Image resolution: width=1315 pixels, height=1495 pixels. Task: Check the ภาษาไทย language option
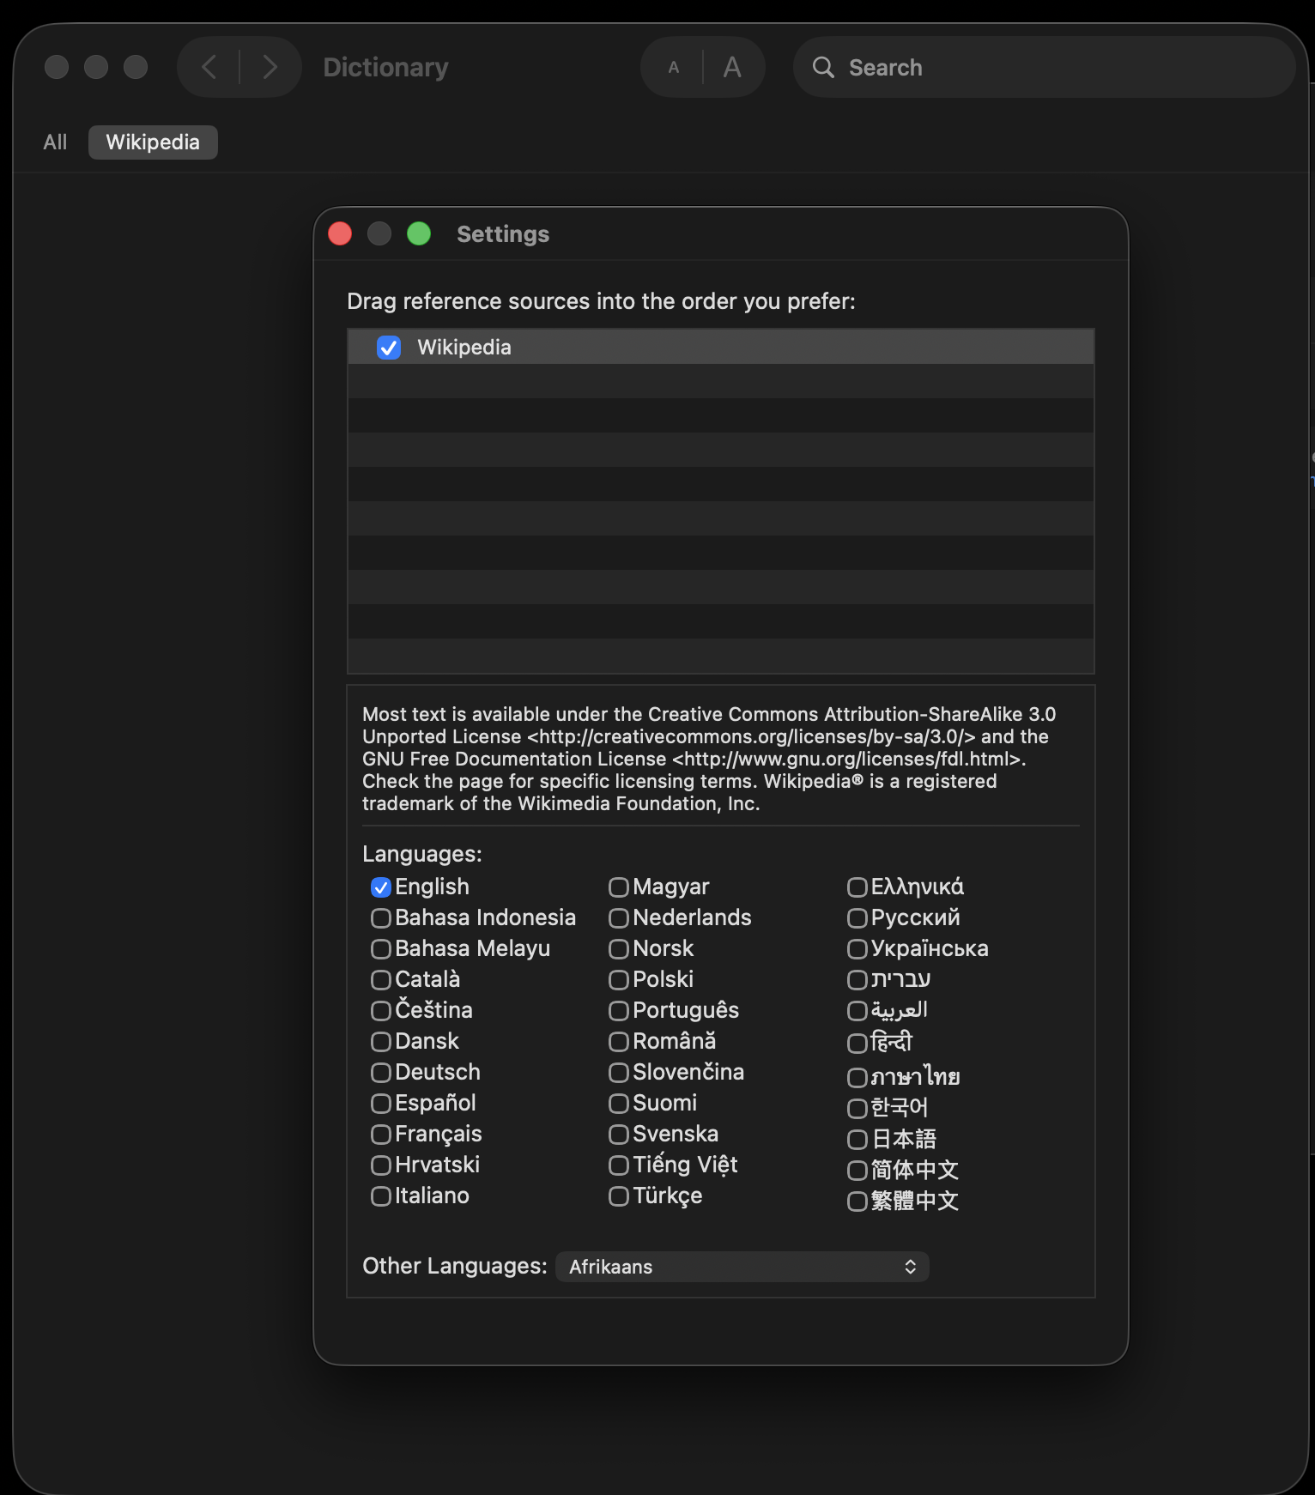tap(857, 1078)
